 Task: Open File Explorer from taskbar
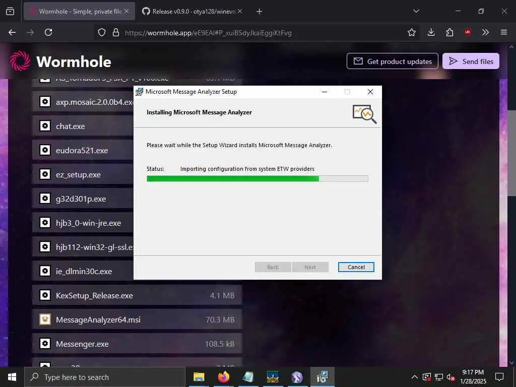(199, 377)
